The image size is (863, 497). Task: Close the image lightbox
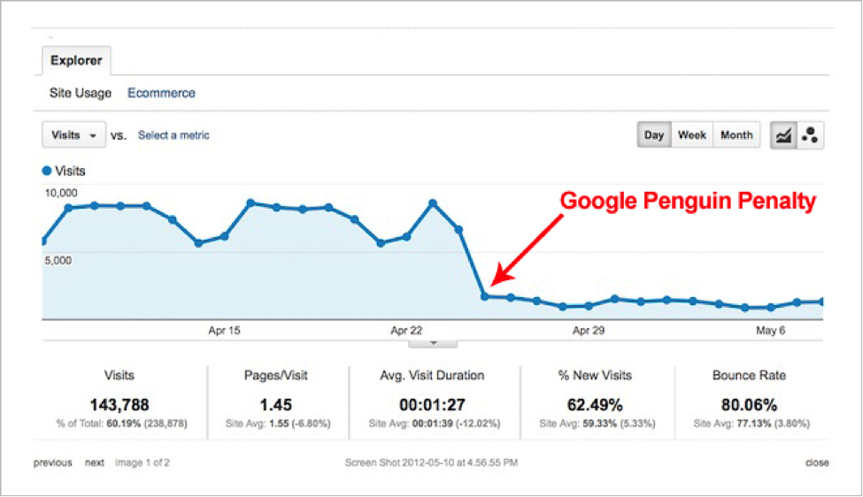817,463
